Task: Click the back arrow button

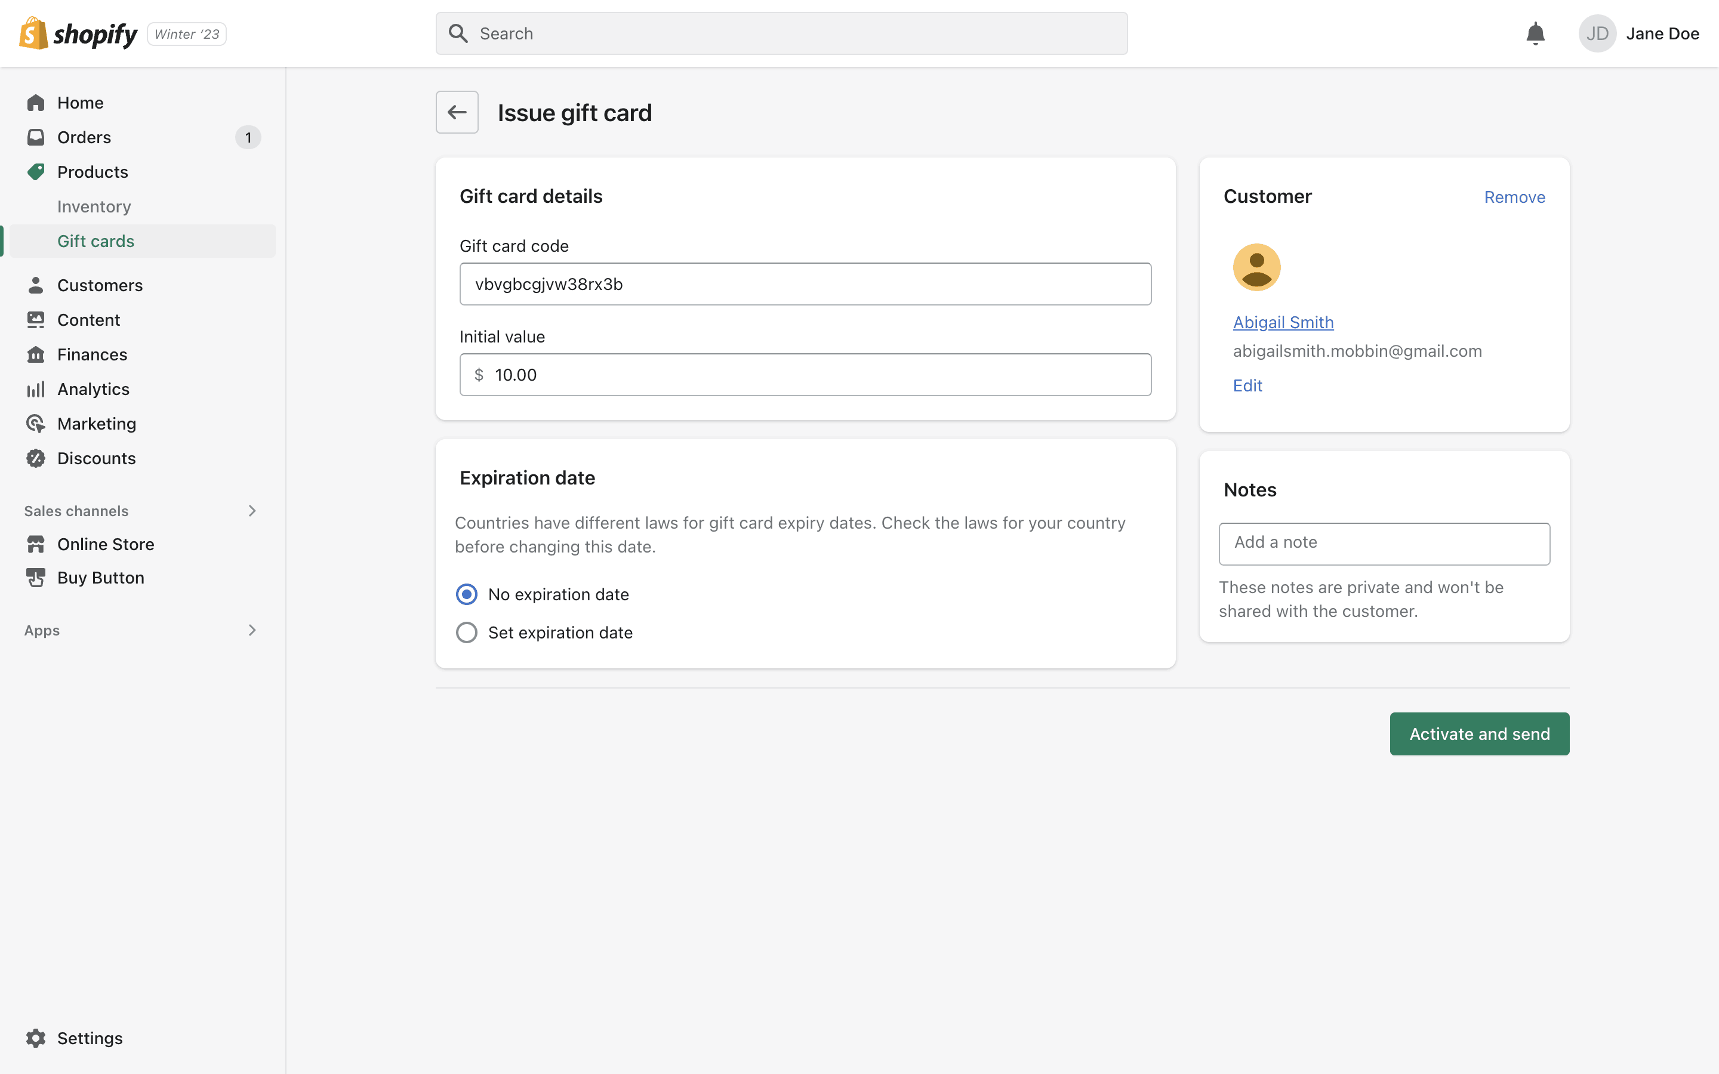Action: click(x=457, y=112)
